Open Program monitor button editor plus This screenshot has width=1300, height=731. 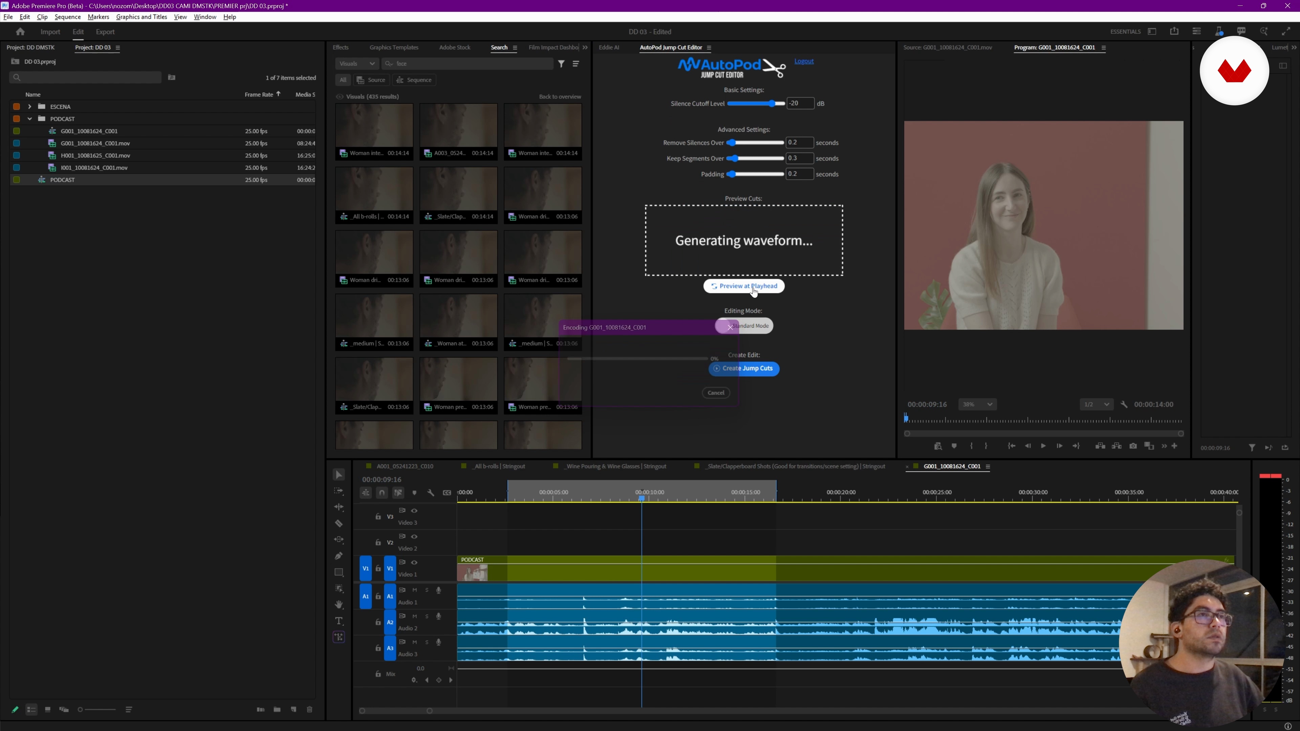coord(1175,446)
